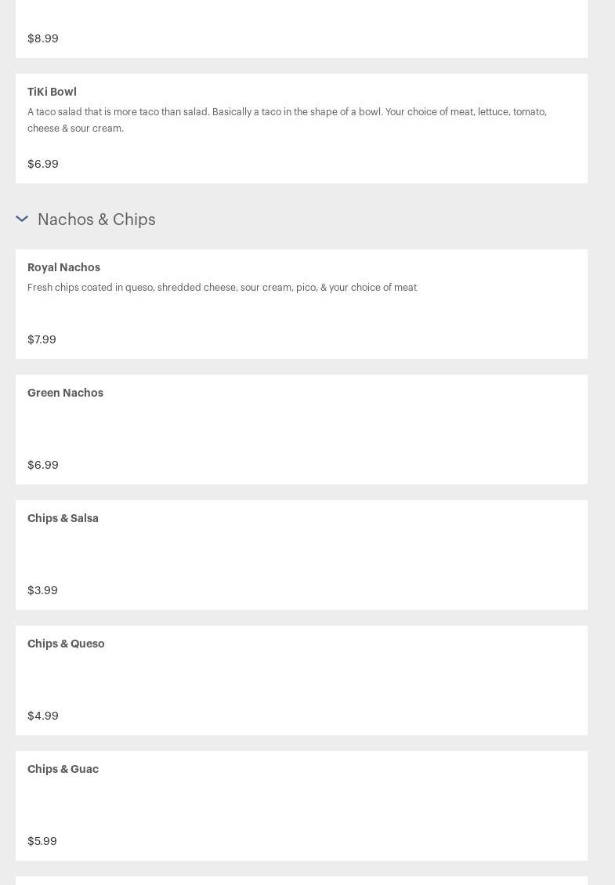615x885 pixels.
Task: Click the Nachos & Chips section heading
Action: coord(96,219)
